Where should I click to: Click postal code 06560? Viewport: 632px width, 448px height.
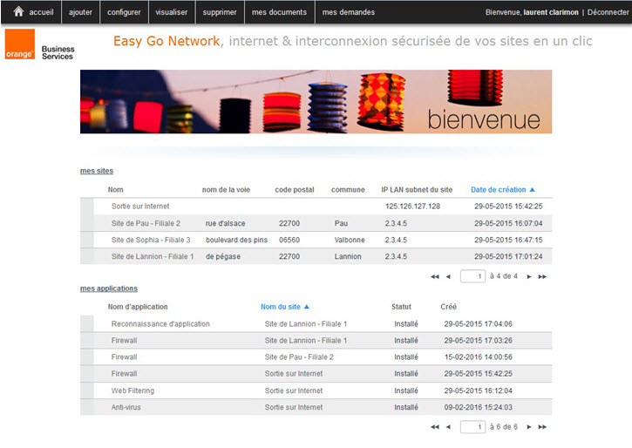point(289,240)
